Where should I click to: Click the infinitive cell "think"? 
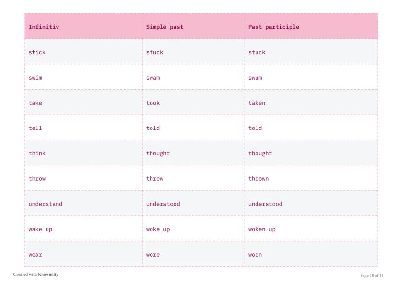[37, 153]
